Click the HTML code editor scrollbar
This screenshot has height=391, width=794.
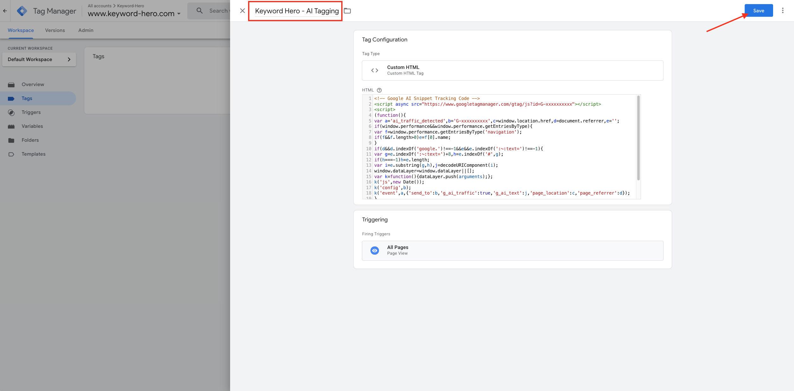coord(638,138)
